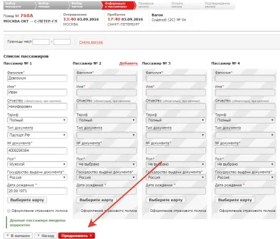Click the Отчество field of passenger 1
This screenshot has height=239, width=280.
[37, 106]
